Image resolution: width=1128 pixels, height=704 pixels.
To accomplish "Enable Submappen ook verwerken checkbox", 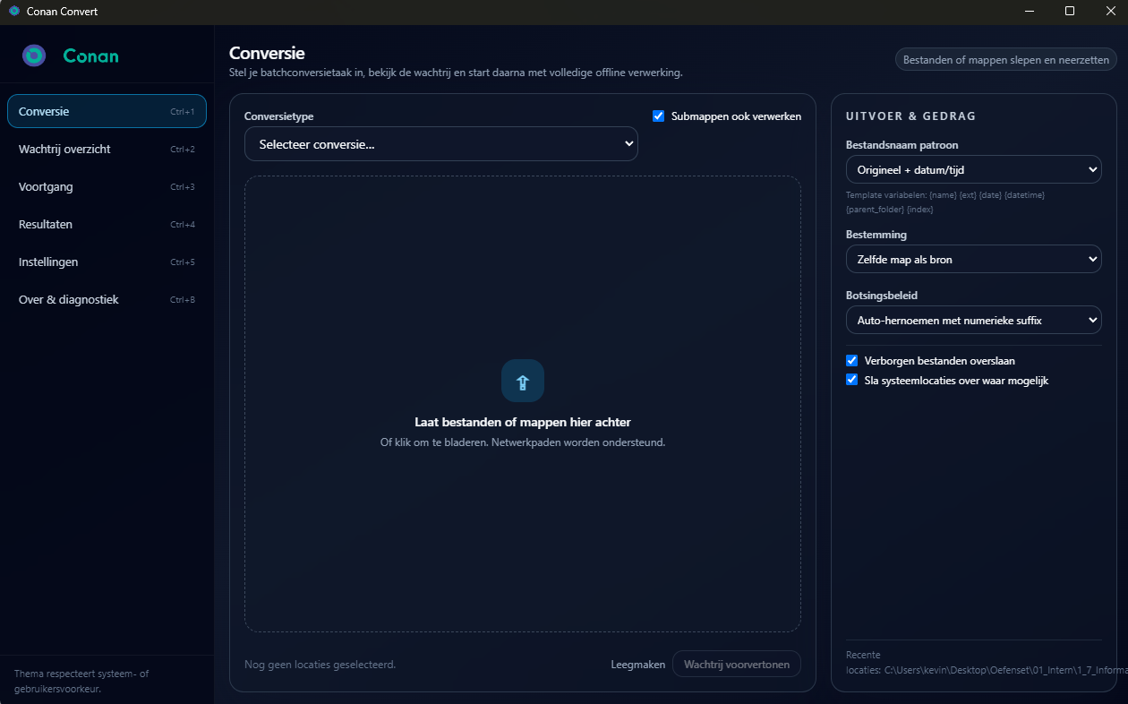I will (658, 116).
